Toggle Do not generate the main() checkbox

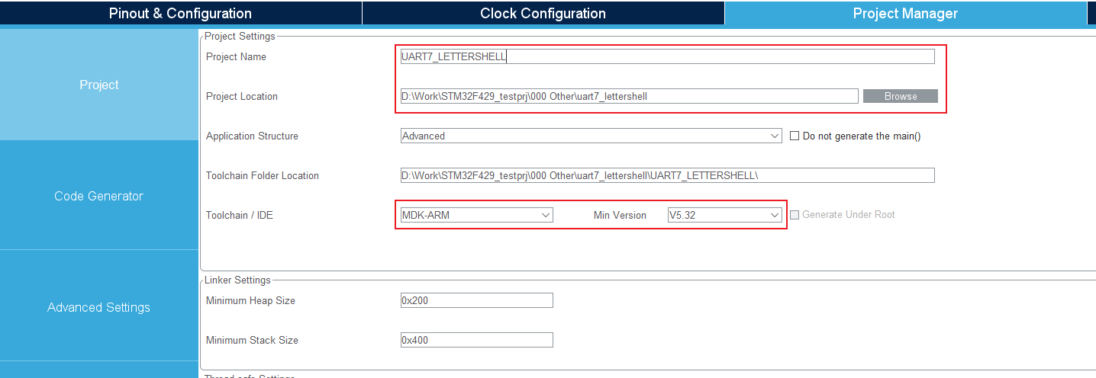[x=795, y=136]
